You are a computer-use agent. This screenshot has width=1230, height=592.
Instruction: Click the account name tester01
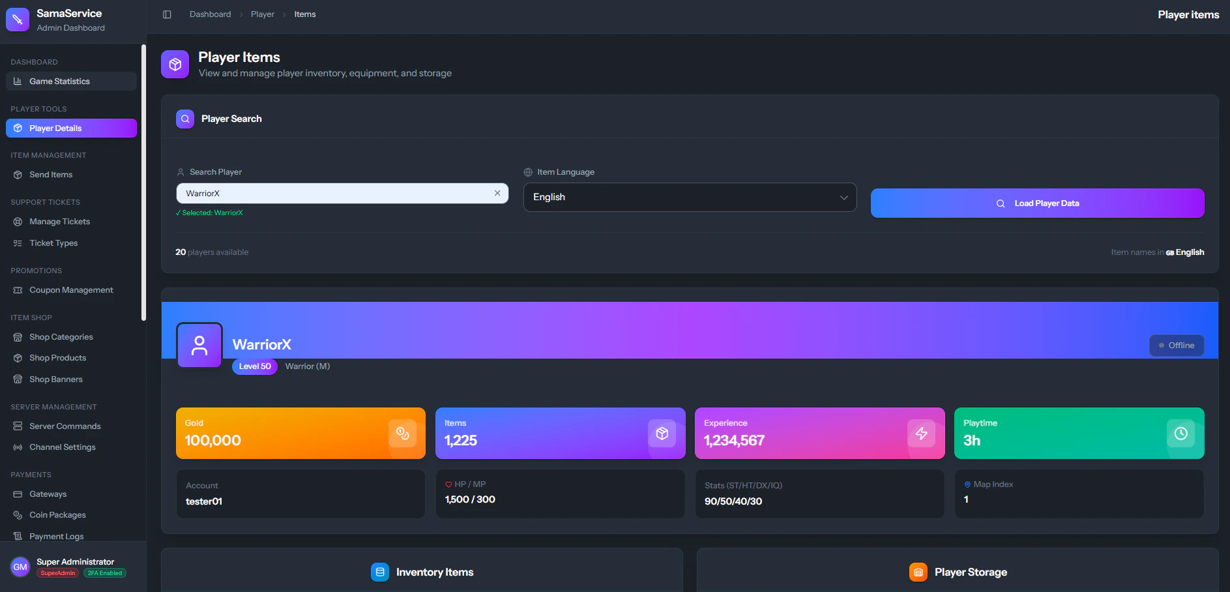[204, 501]
